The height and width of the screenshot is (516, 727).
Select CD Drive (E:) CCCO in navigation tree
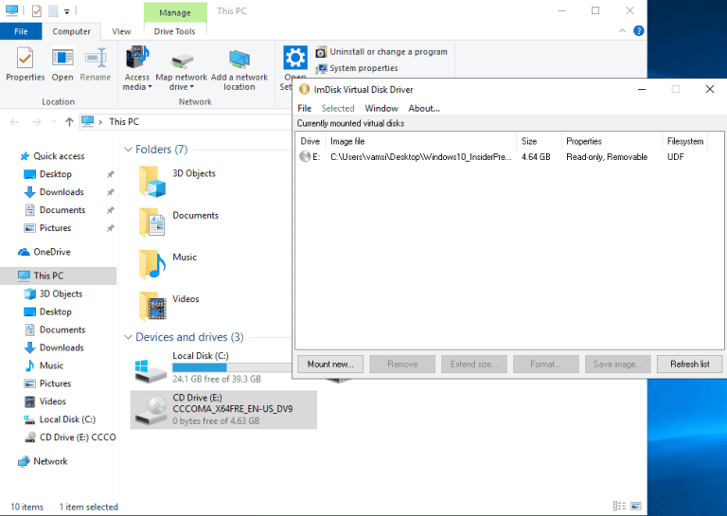(77, 437)
